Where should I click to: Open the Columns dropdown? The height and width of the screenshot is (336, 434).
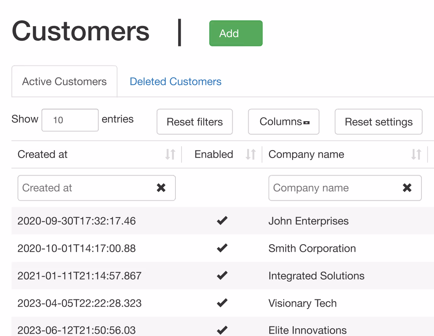tap(283, 122)
